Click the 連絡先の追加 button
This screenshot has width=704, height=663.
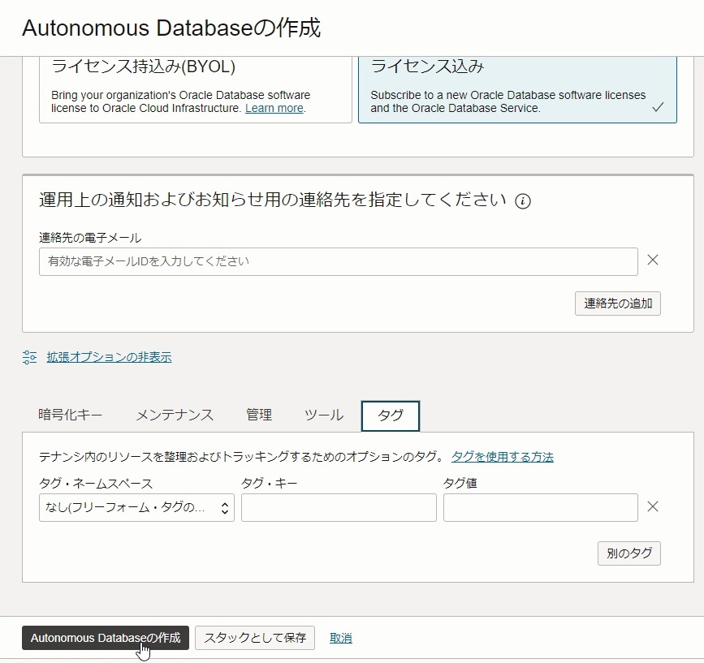pyautogui.click(x=618, y=304)
